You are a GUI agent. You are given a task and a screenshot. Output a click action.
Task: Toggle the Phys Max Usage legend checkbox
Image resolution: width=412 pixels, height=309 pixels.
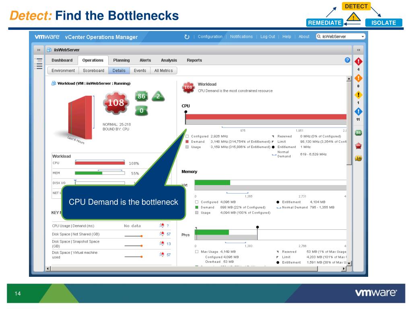197,252
